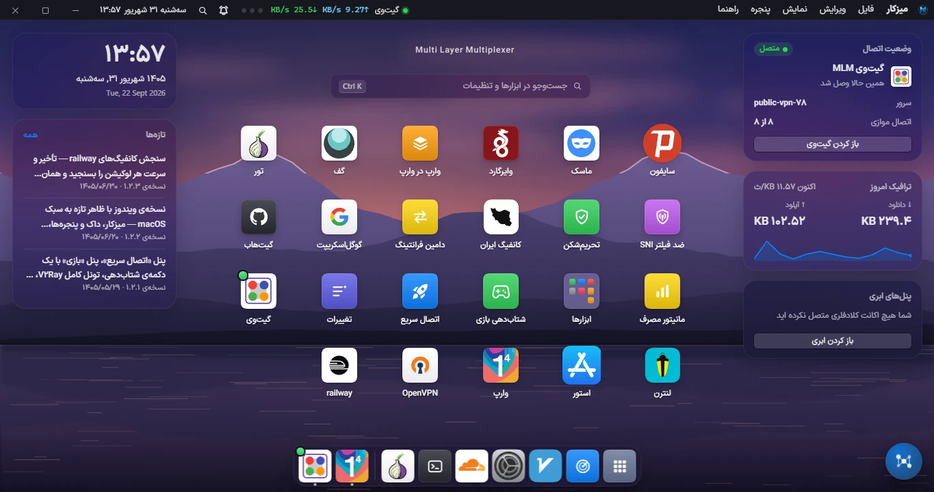
Task: Click the 102.52 KB upload value
Action: point(779,221)
